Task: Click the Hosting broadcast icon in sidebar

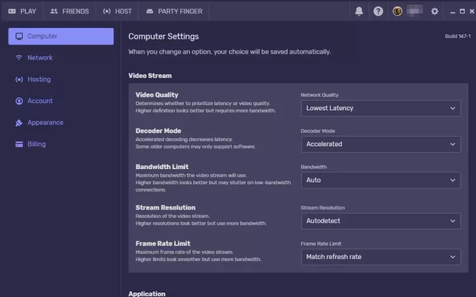Action: pos(19,79)
